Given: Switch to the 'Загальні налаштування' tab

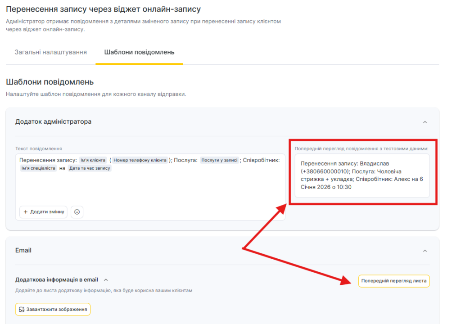Looking at the screenshot, I should pos(50,52).
